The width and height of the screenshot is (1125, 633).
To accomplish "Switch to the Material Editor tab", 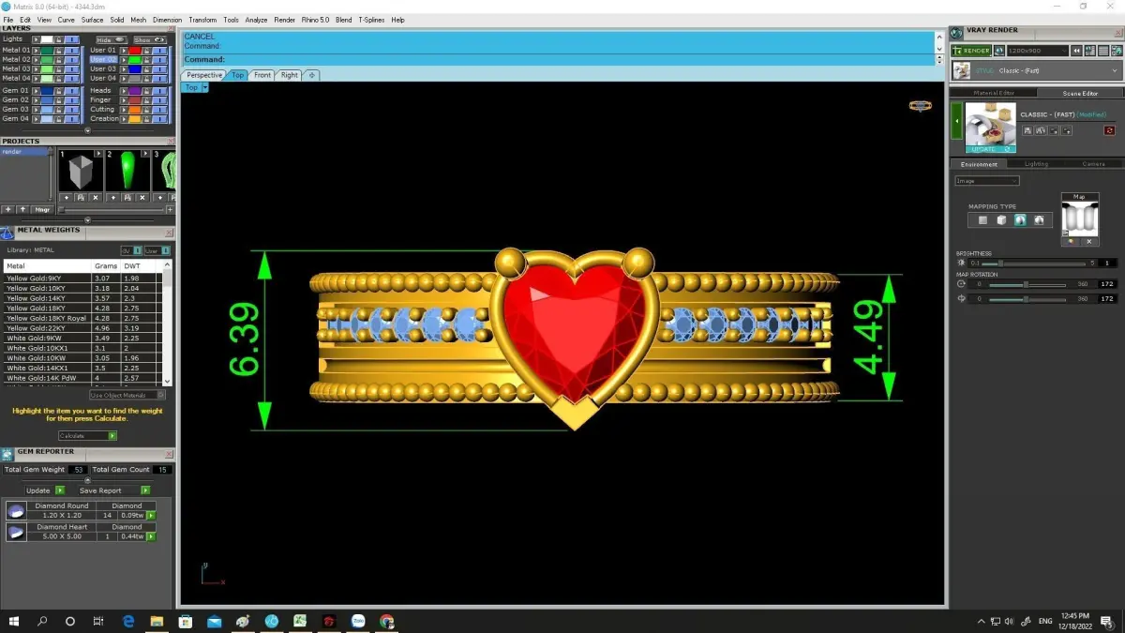I will pyautogui.click(x=993, y=93).
